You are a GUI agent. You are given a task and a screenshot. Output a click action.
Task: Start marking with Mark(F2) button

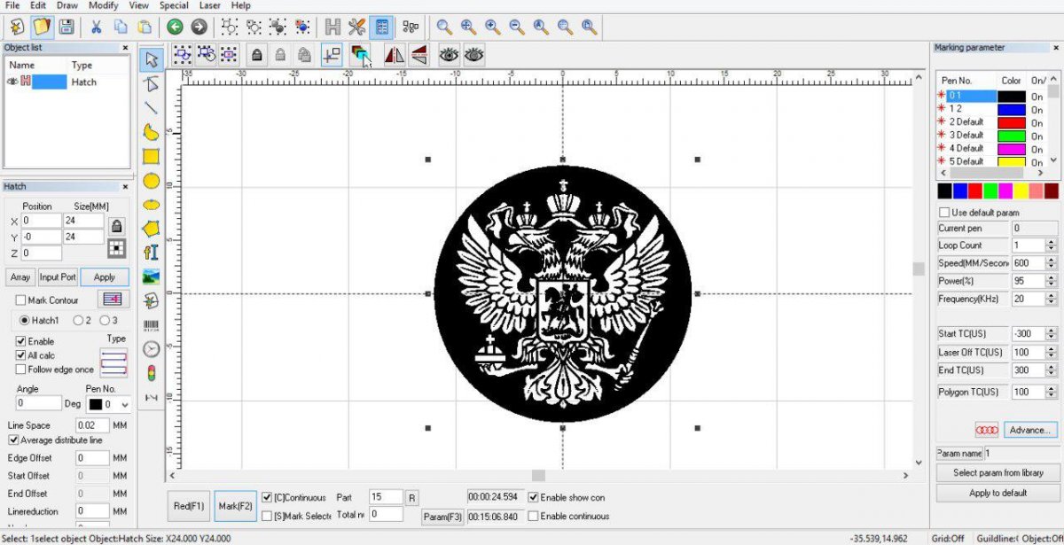(235, 506)
